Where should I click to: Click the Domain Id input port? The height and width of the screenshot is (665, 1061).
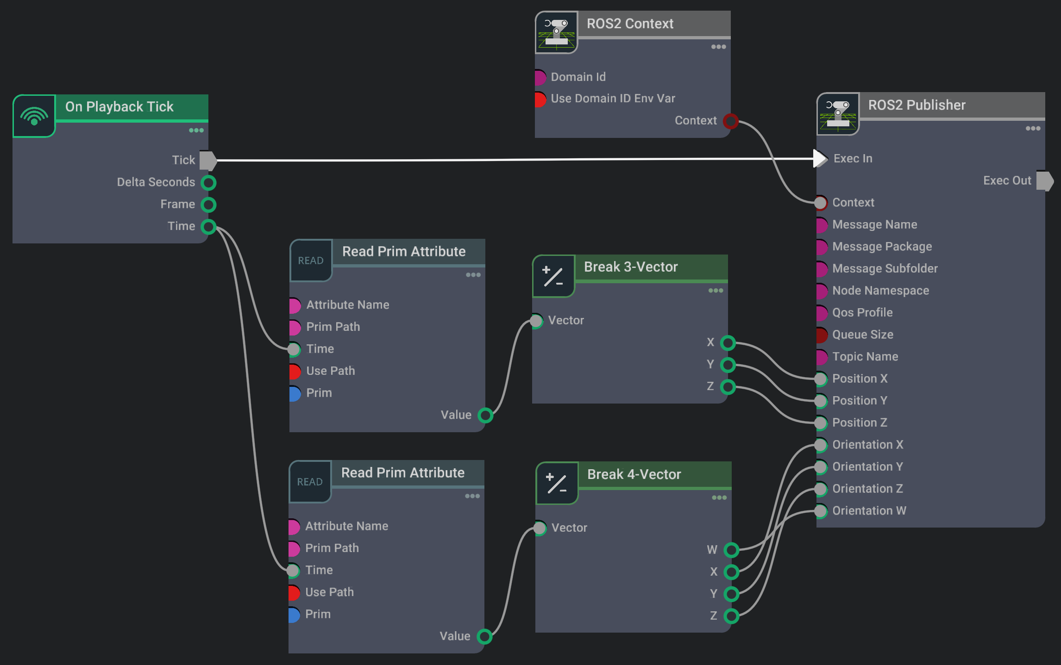click(540, 77)
